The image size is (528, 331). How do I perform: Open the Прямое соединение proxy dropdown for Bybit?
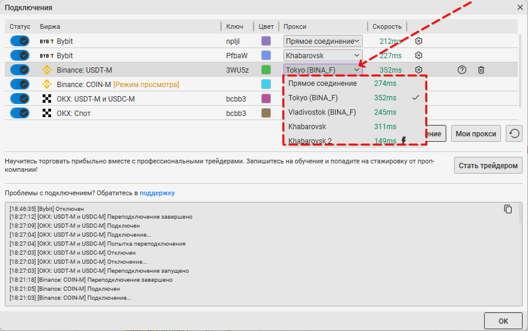(x=323, y=41)
